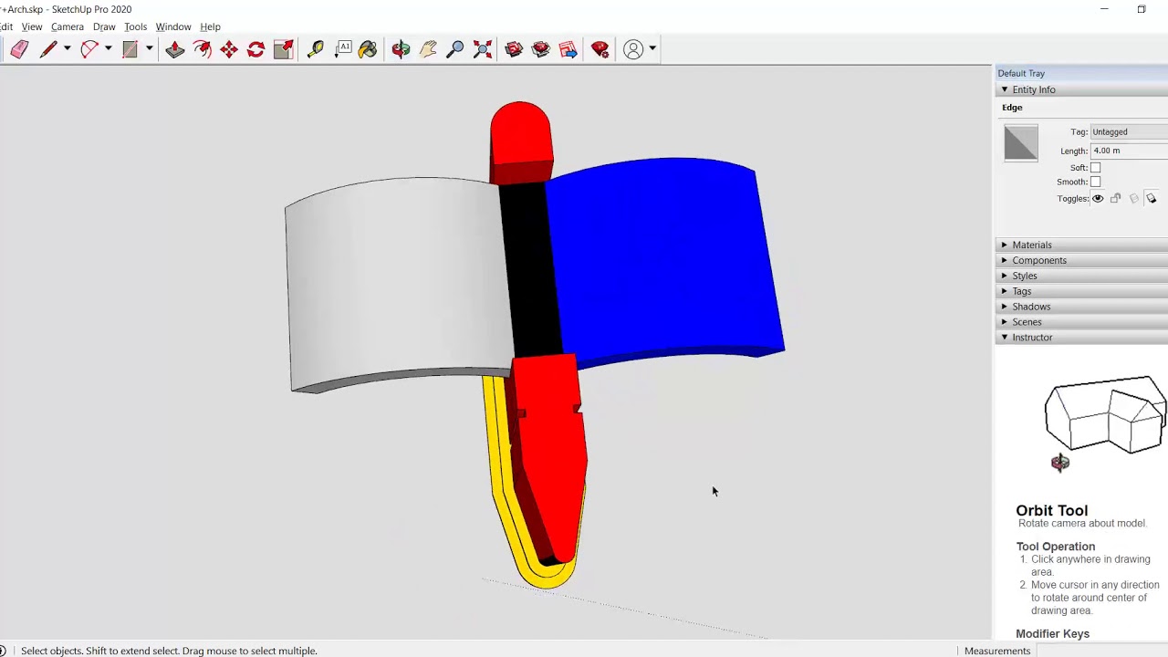1168x657 pixels.
Task: Open the 3D Warehouse
Action: (514, 49)
